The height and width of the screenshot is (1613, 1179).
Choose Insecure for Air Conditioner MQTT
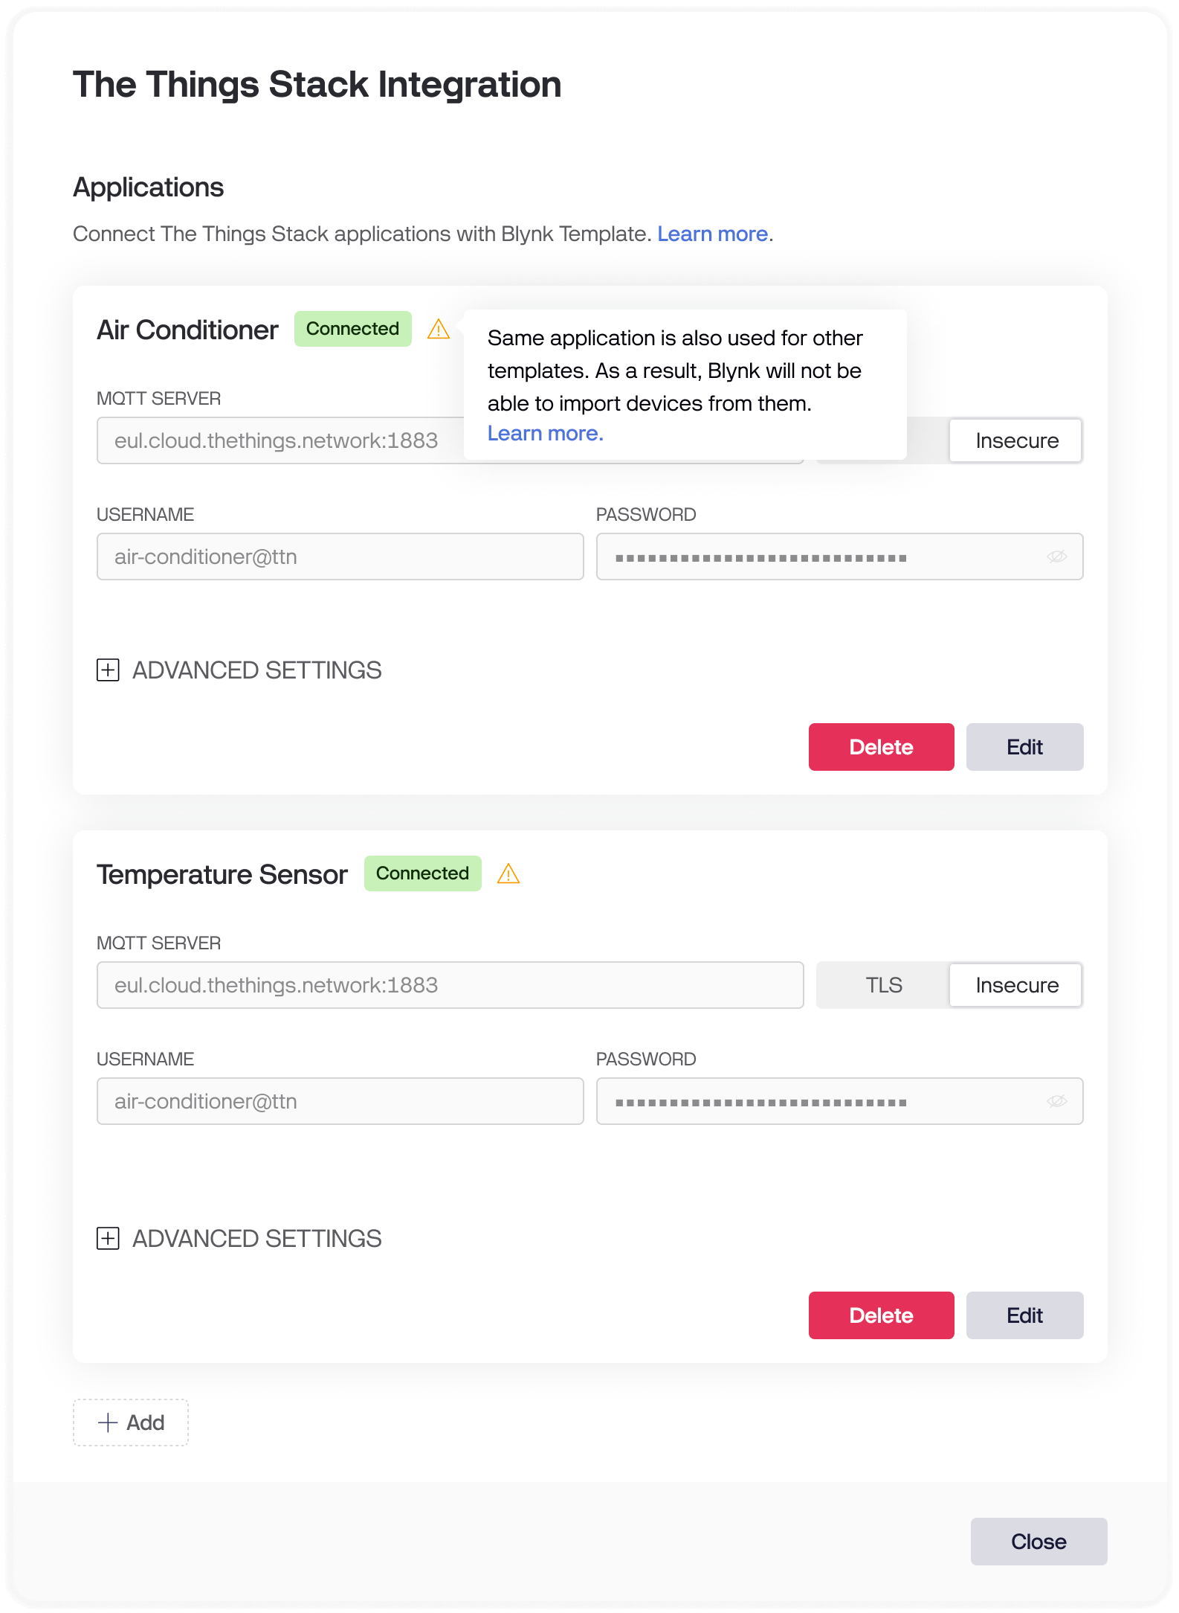click(x=1016, y=440)
